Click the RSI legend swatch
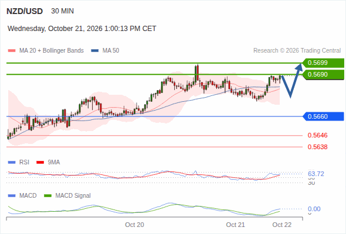 pyautogui.click(x=12, y=163)
